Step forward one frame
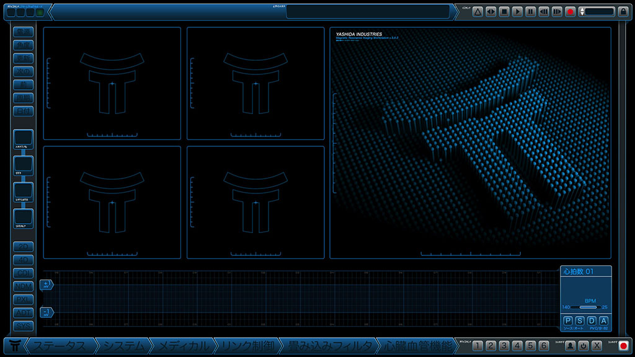635x357 pixels. [557, 12]
